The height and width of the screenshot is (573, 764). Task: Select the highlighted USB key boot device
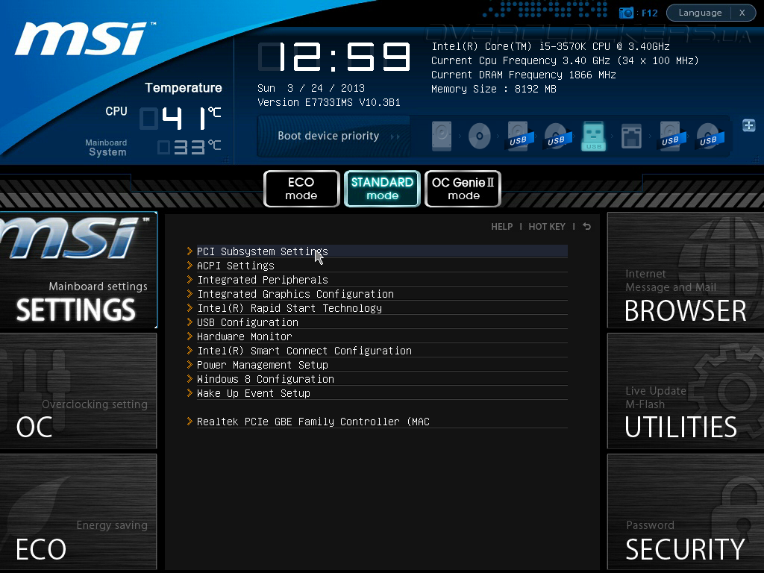[593, 136]
